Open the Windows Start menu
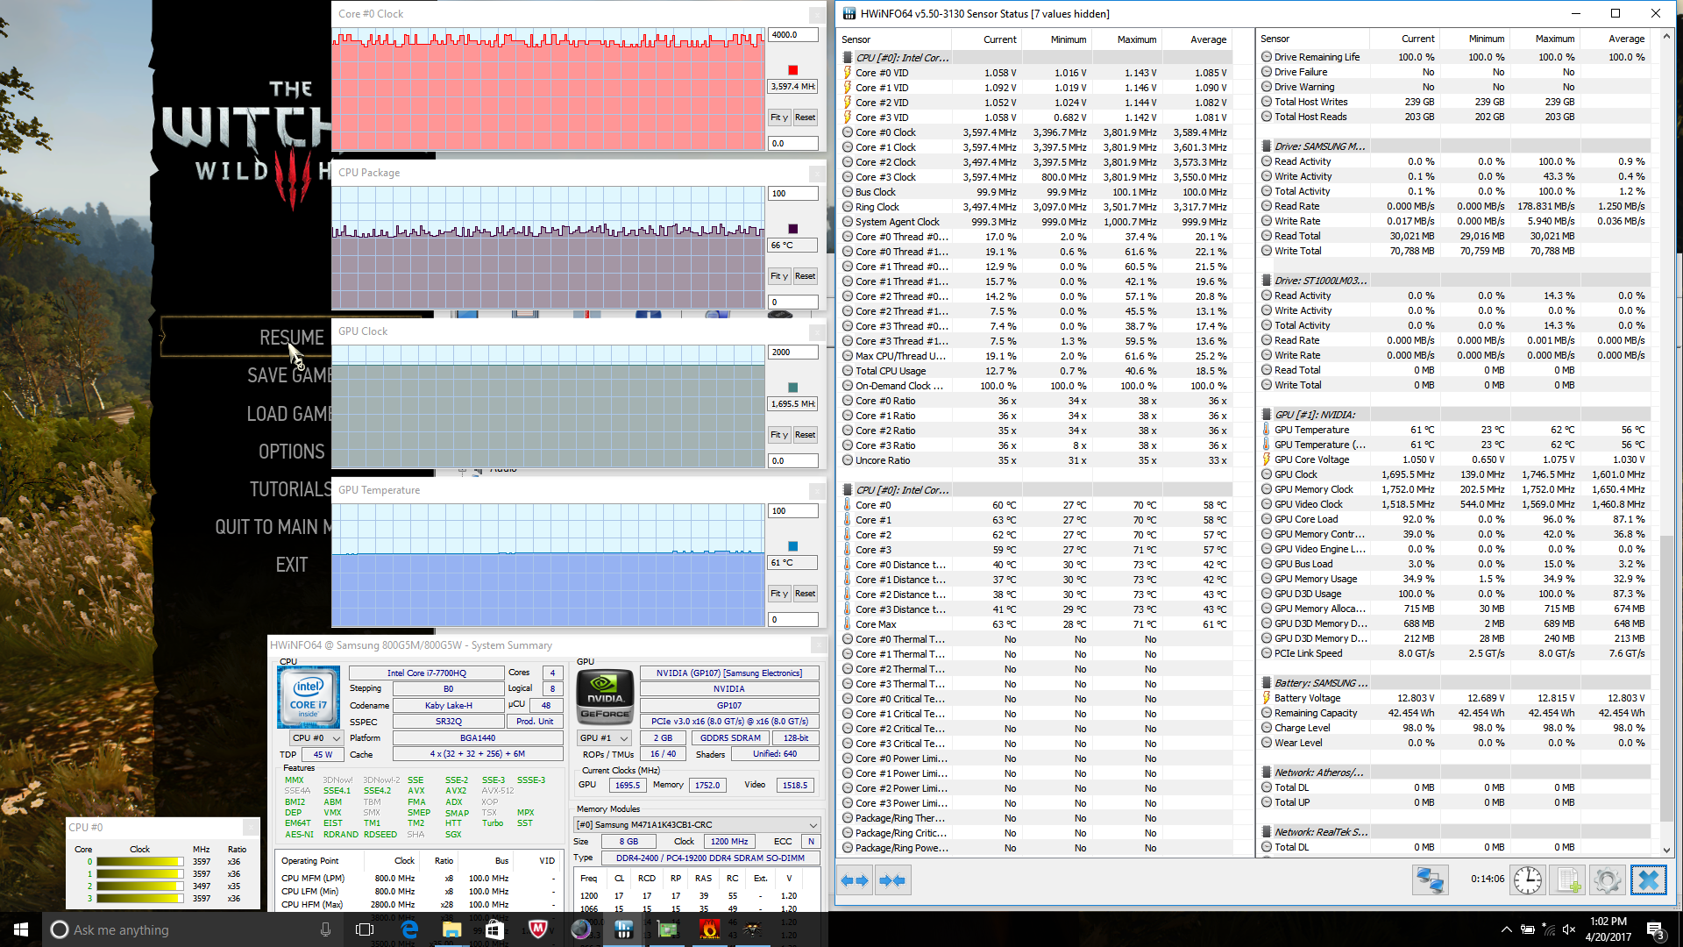Image resolution: width=1683 pixels, height=947 pixels. point(21,929)
